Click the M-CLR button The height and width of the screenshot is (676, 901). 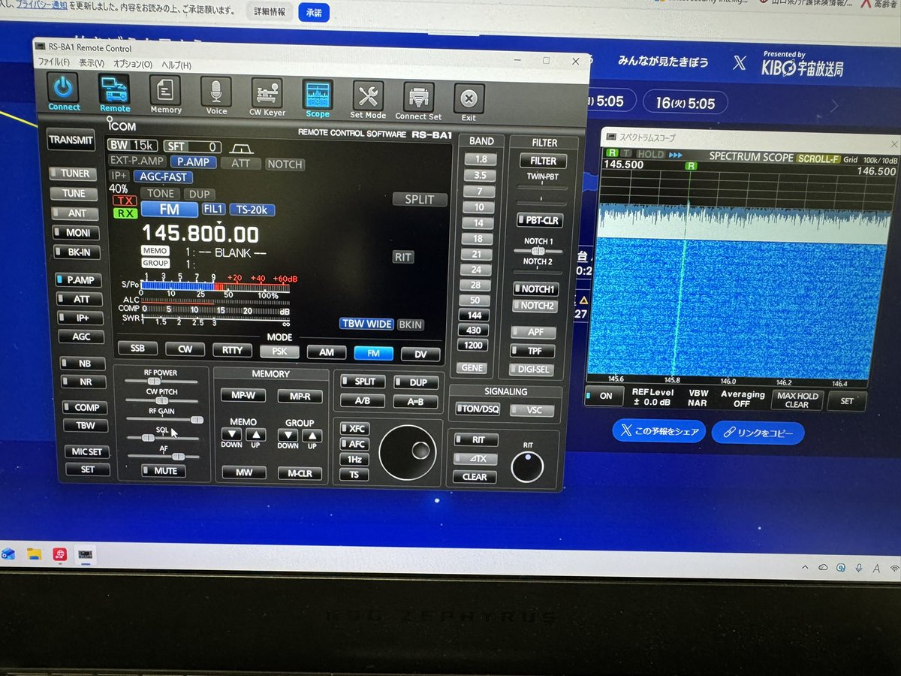pyautogui.click(x=300, y=474)
